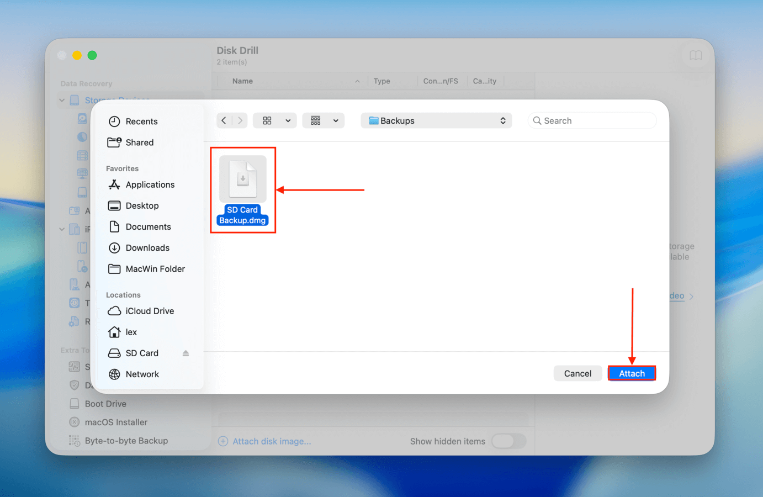Click inside the Search field
763x497 pixels.
coord(592,120)
